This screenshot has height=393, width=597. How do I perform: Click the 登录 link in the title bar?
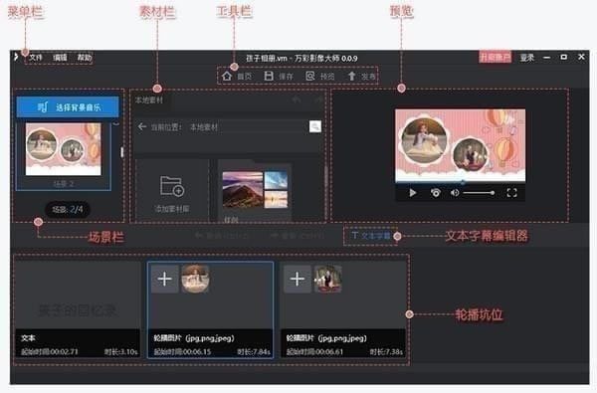tap(527, 58)
